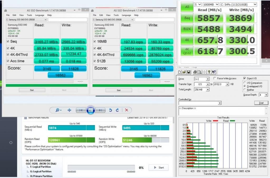Click the New file icon in ATTO toolbar
This screenshot has width=270, height=178.
pyautogui.click(x=179, y=72)
